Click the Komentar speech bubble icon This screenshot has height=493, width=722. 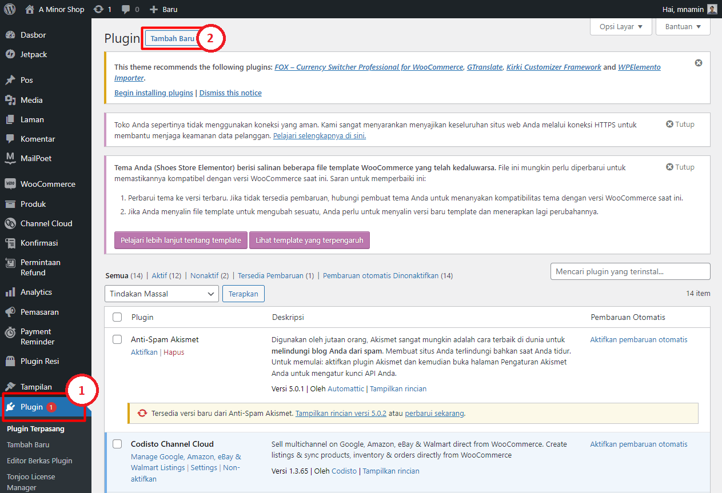(x=11, y=139)
